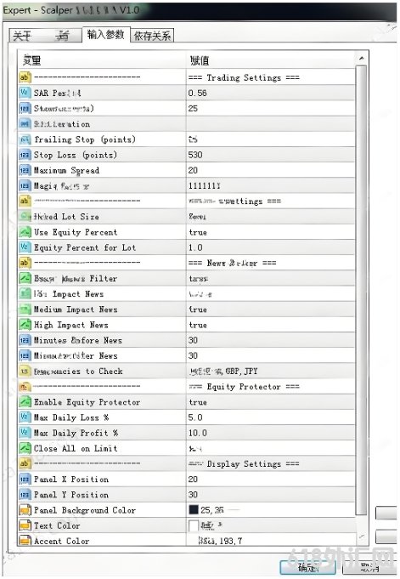Click the Minutes Before News integer icon
This screenshot has width=400, height=579.
[x=25, y=340]
